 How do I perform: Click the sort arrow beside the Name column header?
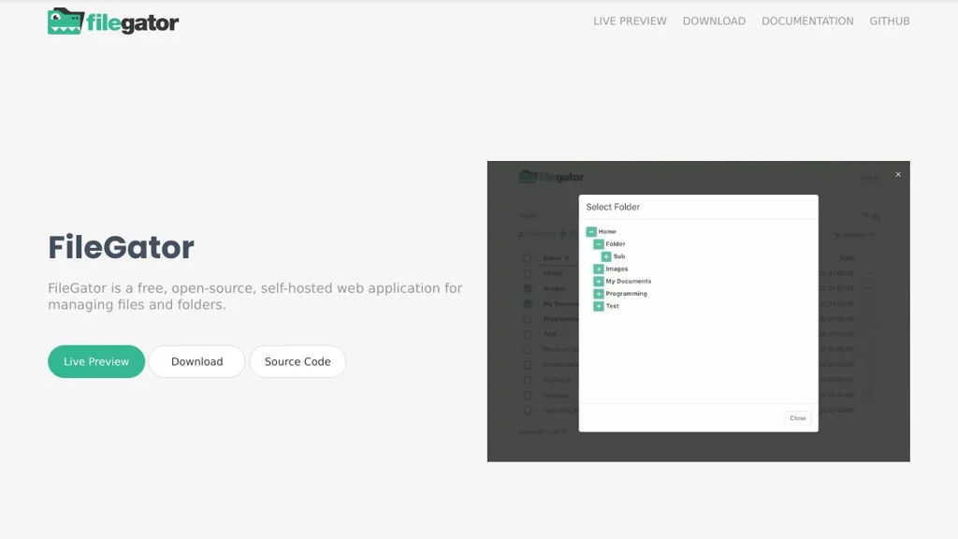coord(567,258)
